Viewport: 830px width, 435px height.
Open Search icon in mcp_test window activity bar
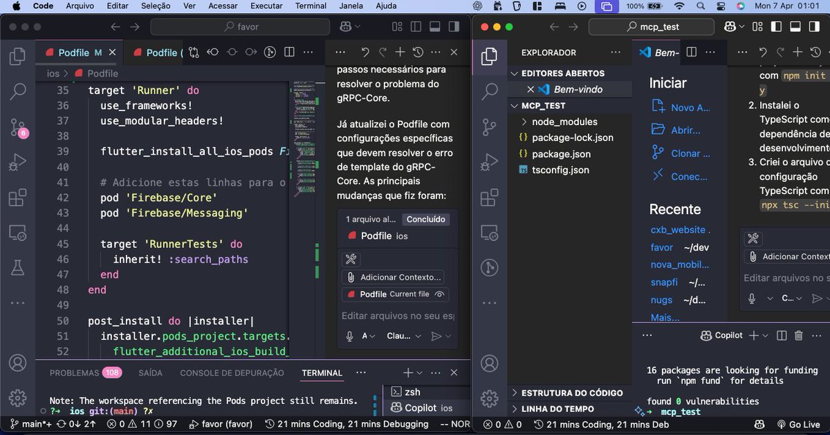(x=489, y=91)
